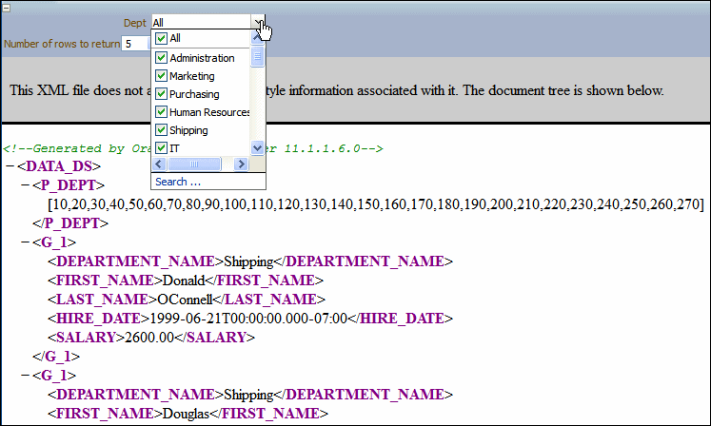Click the vertical scrollbar thumb
Screen dimensions: 711x426
(257, 57)
